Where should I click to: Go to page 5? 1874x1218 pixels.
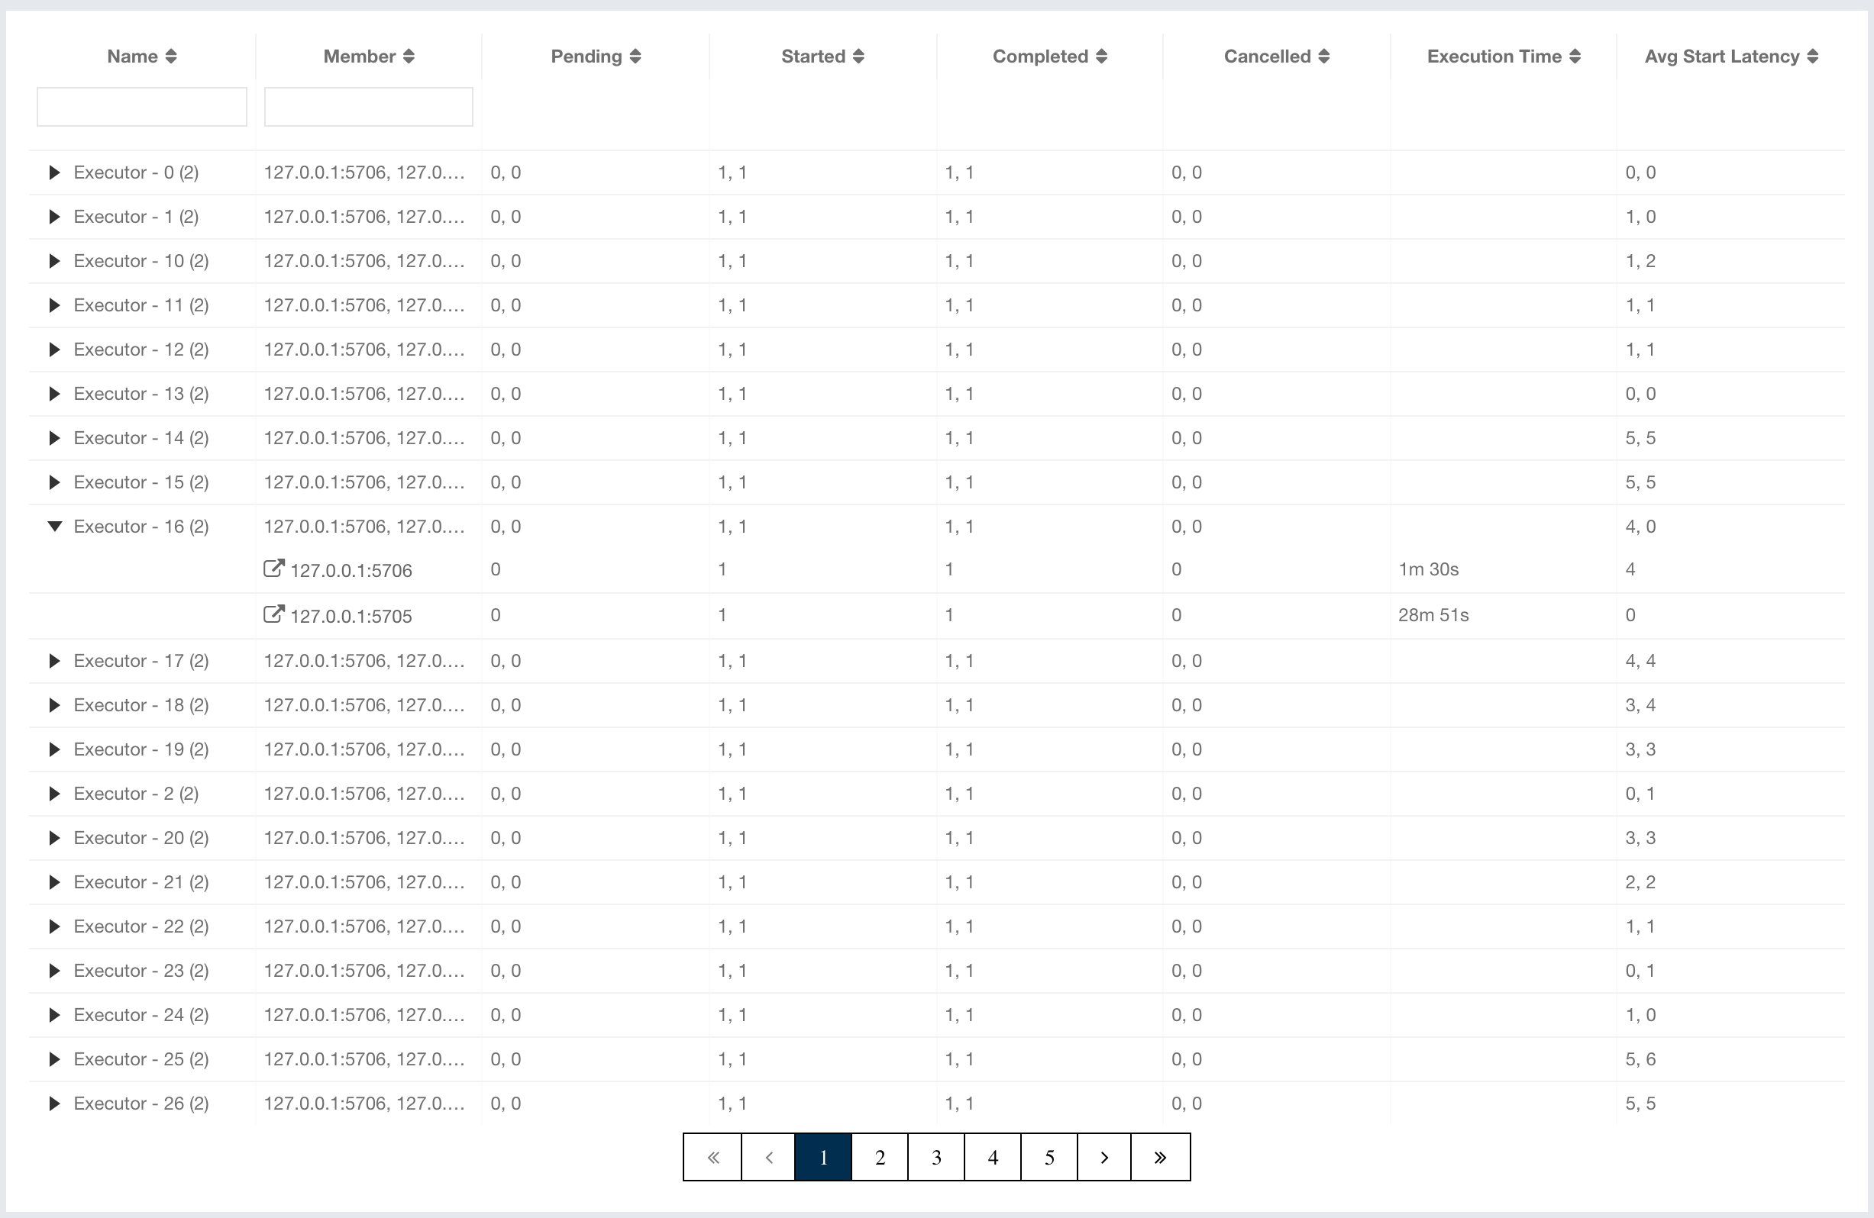coord(1048,1158)
